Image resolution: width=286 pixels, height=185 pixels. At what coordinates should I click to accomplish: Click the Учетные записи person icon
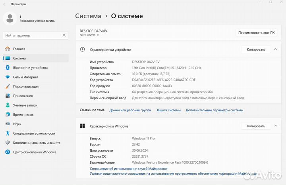(x=8, y=105)
